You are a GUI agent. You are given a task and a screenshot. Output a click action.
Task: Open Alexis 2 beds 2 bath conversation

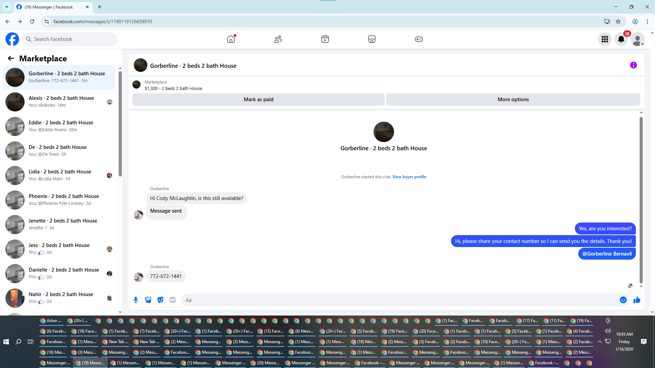pos(61,102)
